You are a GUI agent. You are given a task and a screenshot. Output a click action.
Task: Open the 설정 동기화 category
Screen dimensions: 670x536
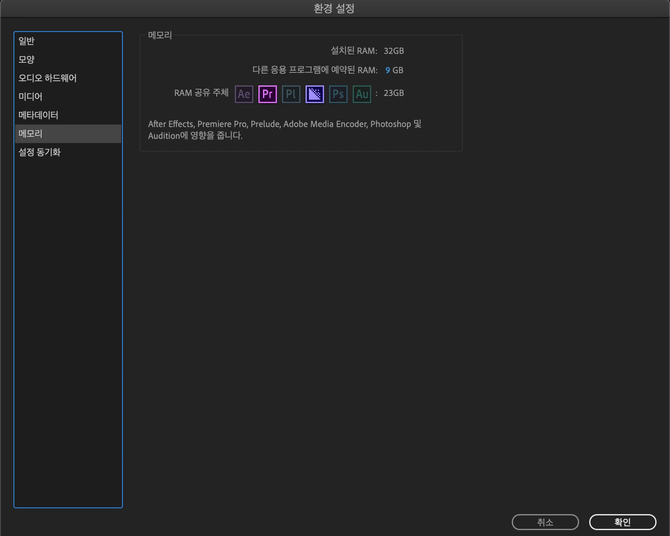pyautogui.click(x=68, y=152)
